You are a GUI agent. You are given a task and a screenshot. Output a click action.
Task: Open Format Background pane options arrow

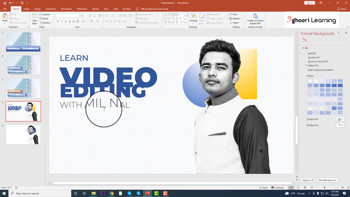pos(338,33)
